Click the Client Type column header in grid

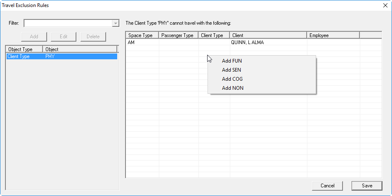pos(214,35)
